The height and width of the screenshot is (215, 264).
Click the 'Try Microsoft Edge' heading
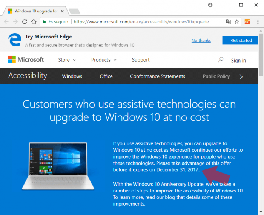[49, 37]
